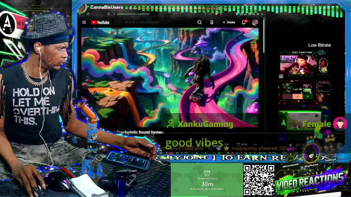Open the YouTube account avatar menu
This screenshot has height=197, width=351.
click(x=255, y=22)
